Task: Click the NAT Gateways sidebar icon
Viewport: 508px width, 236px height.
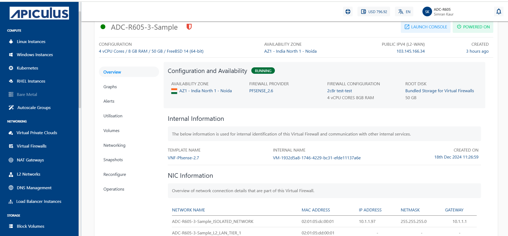Action: tap(11, 160)
